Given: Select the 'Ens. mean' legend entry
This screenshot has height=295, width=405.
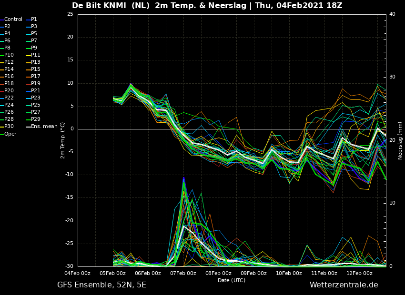Looking at the screenshot, I should click(x=41, y=127).
